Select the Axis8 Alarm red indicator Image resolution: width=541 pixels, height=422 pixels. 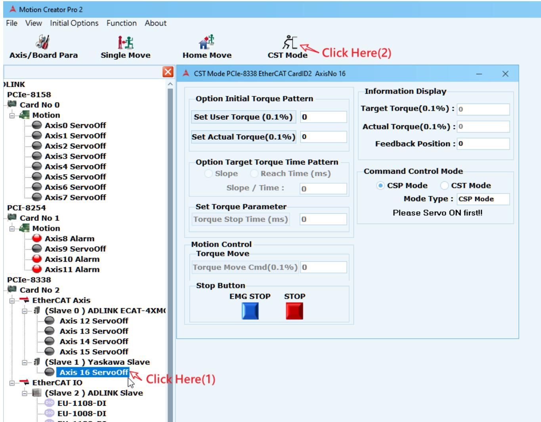coord(37,238)
